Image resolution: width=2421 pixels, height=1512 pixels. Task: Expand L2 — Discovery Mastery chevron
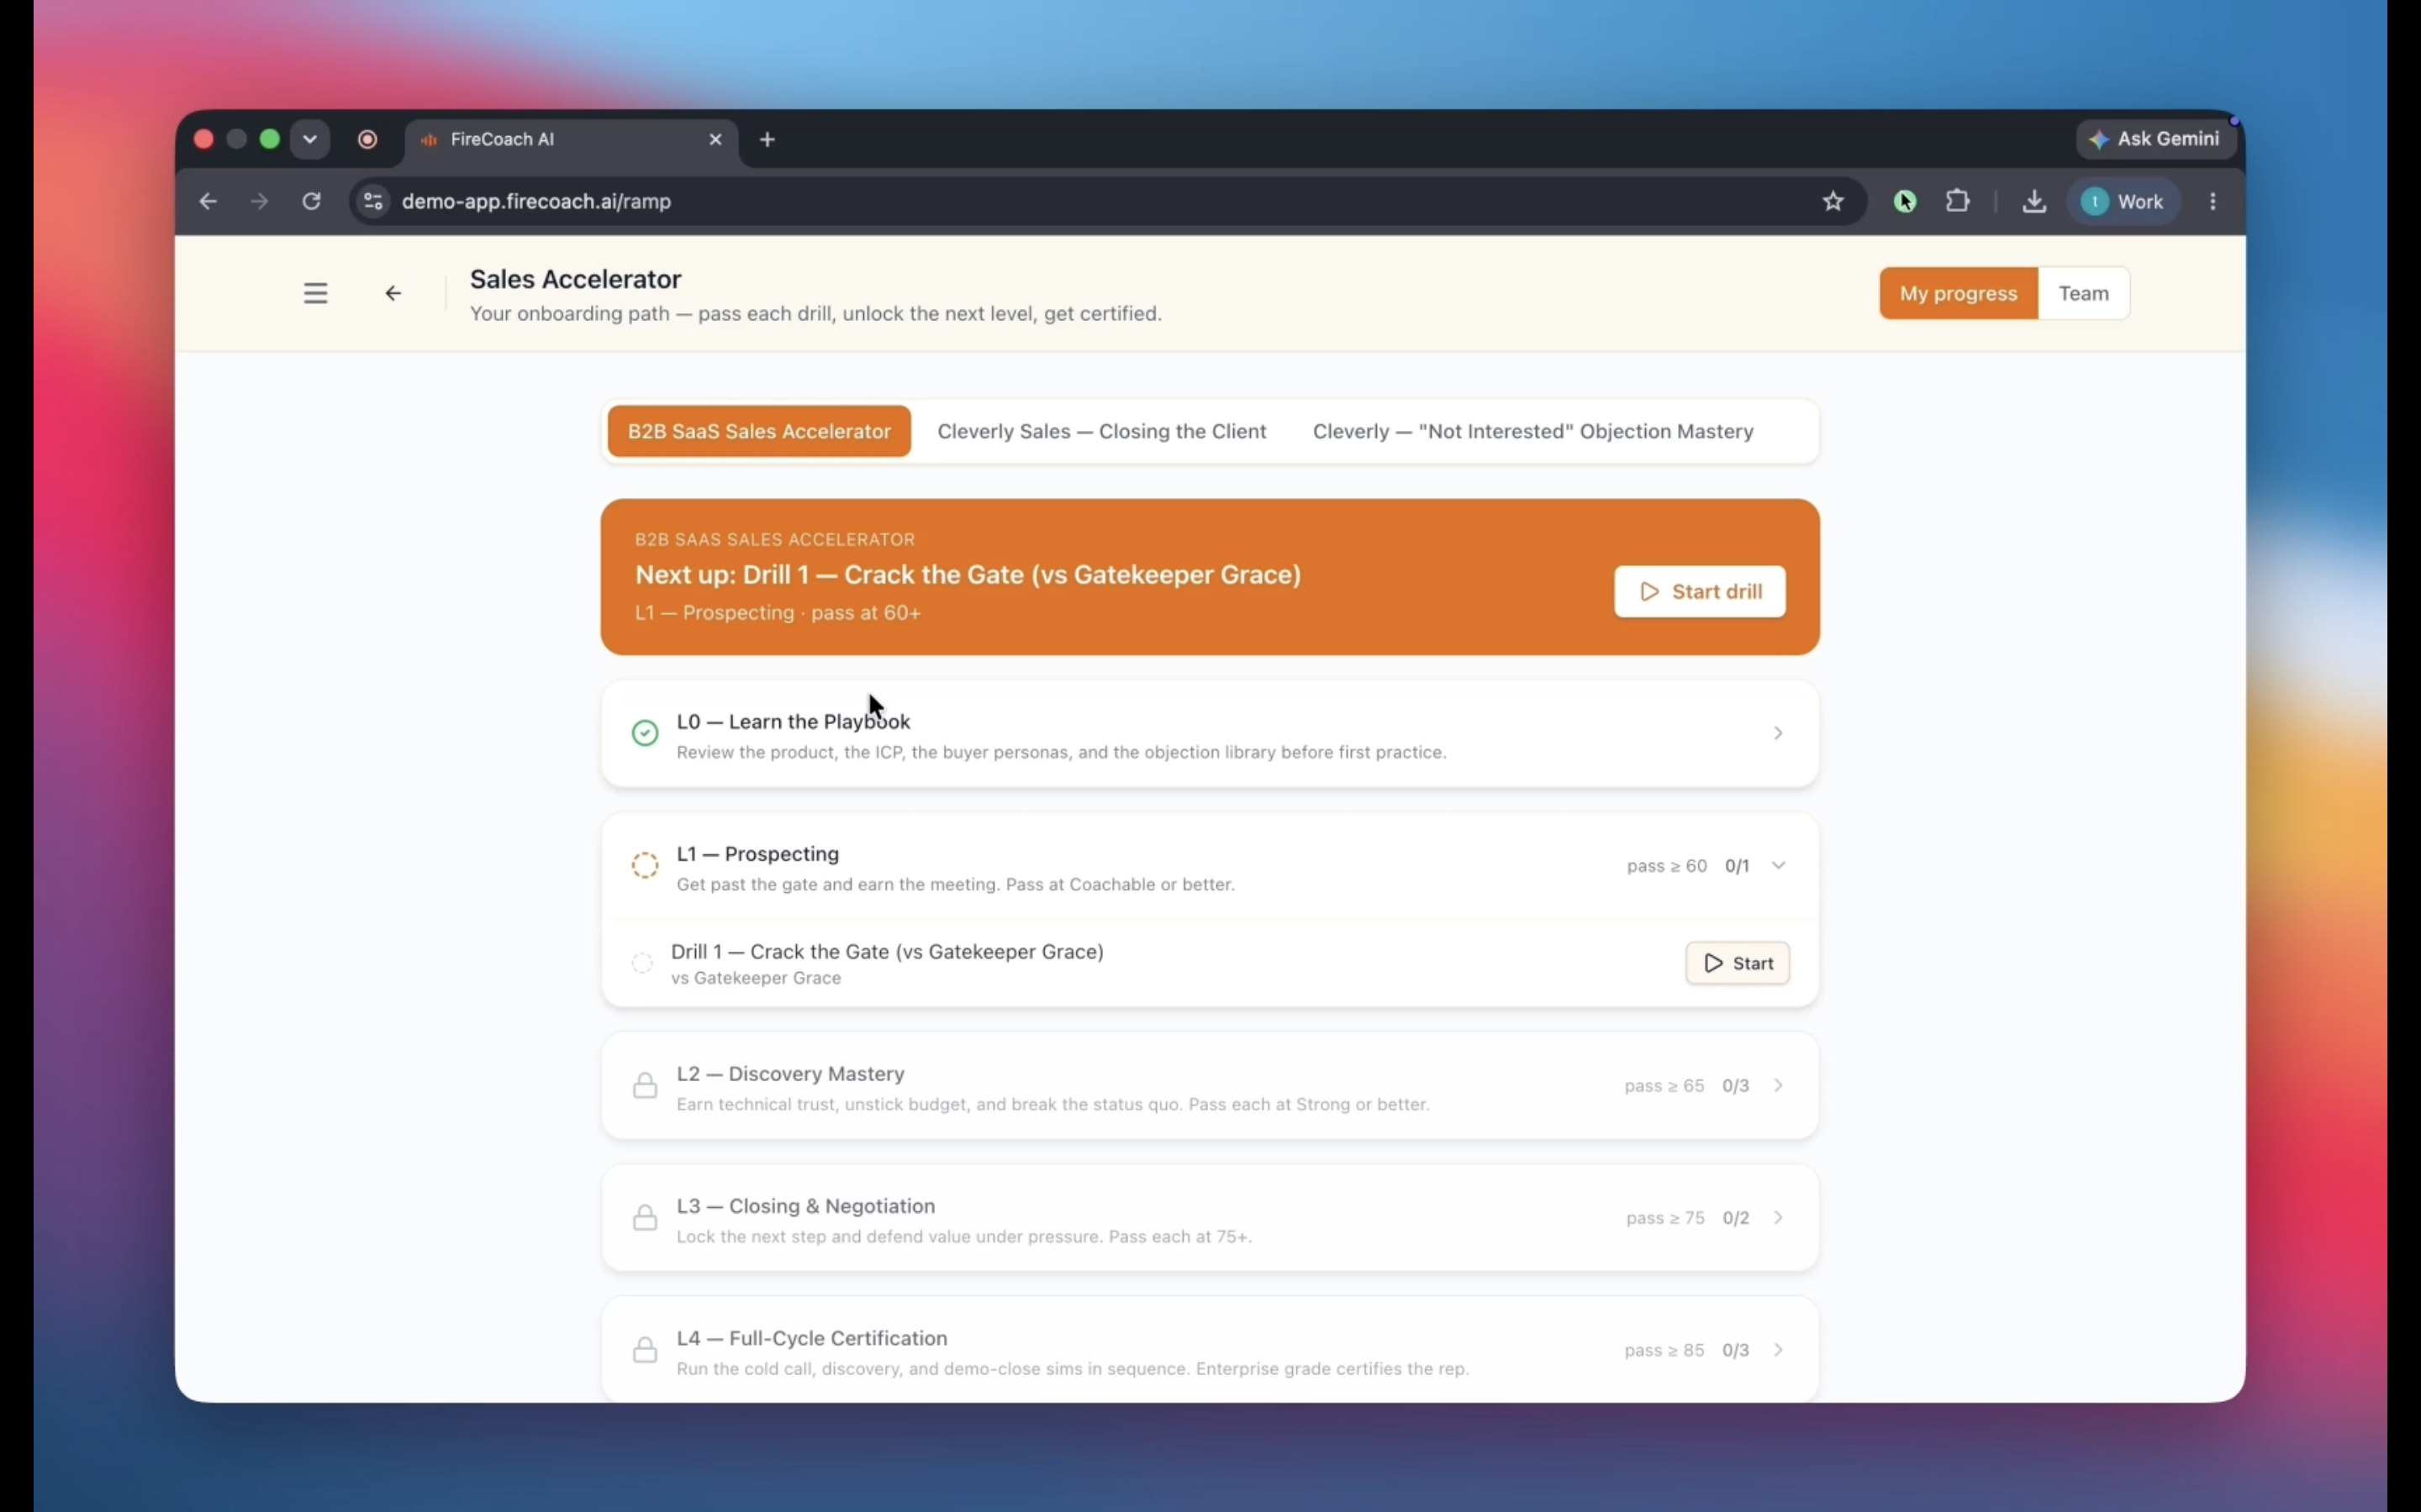[x=1778, y=1085]
